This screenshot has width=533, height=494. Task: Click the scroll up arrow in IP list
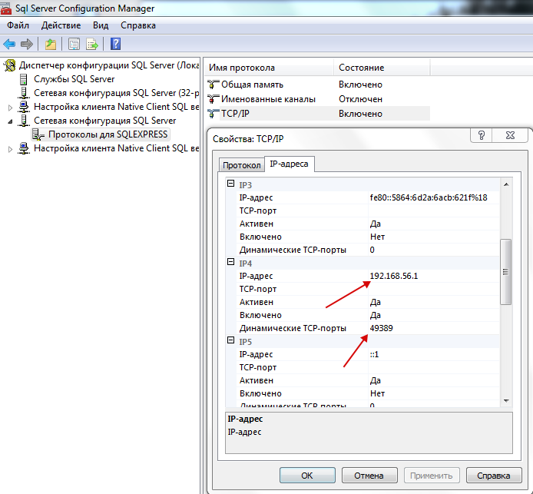[x=506, y=184]
